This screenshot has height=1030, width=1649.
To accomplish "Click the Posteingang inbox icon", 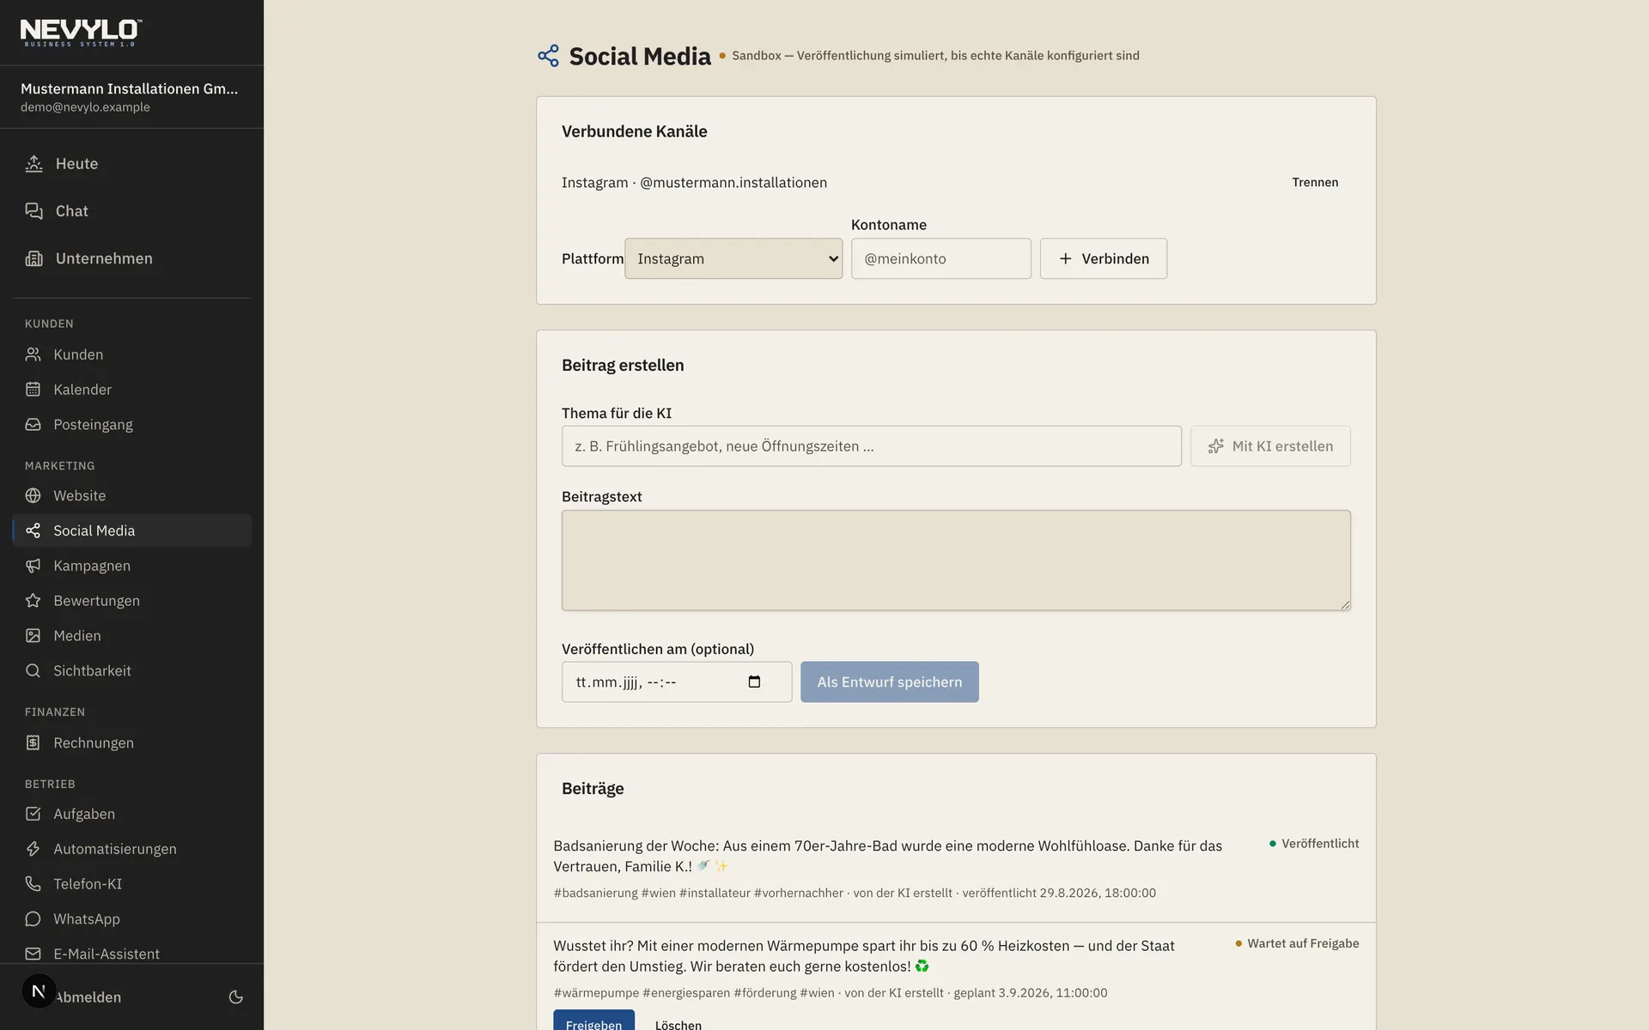I will 33,425.
